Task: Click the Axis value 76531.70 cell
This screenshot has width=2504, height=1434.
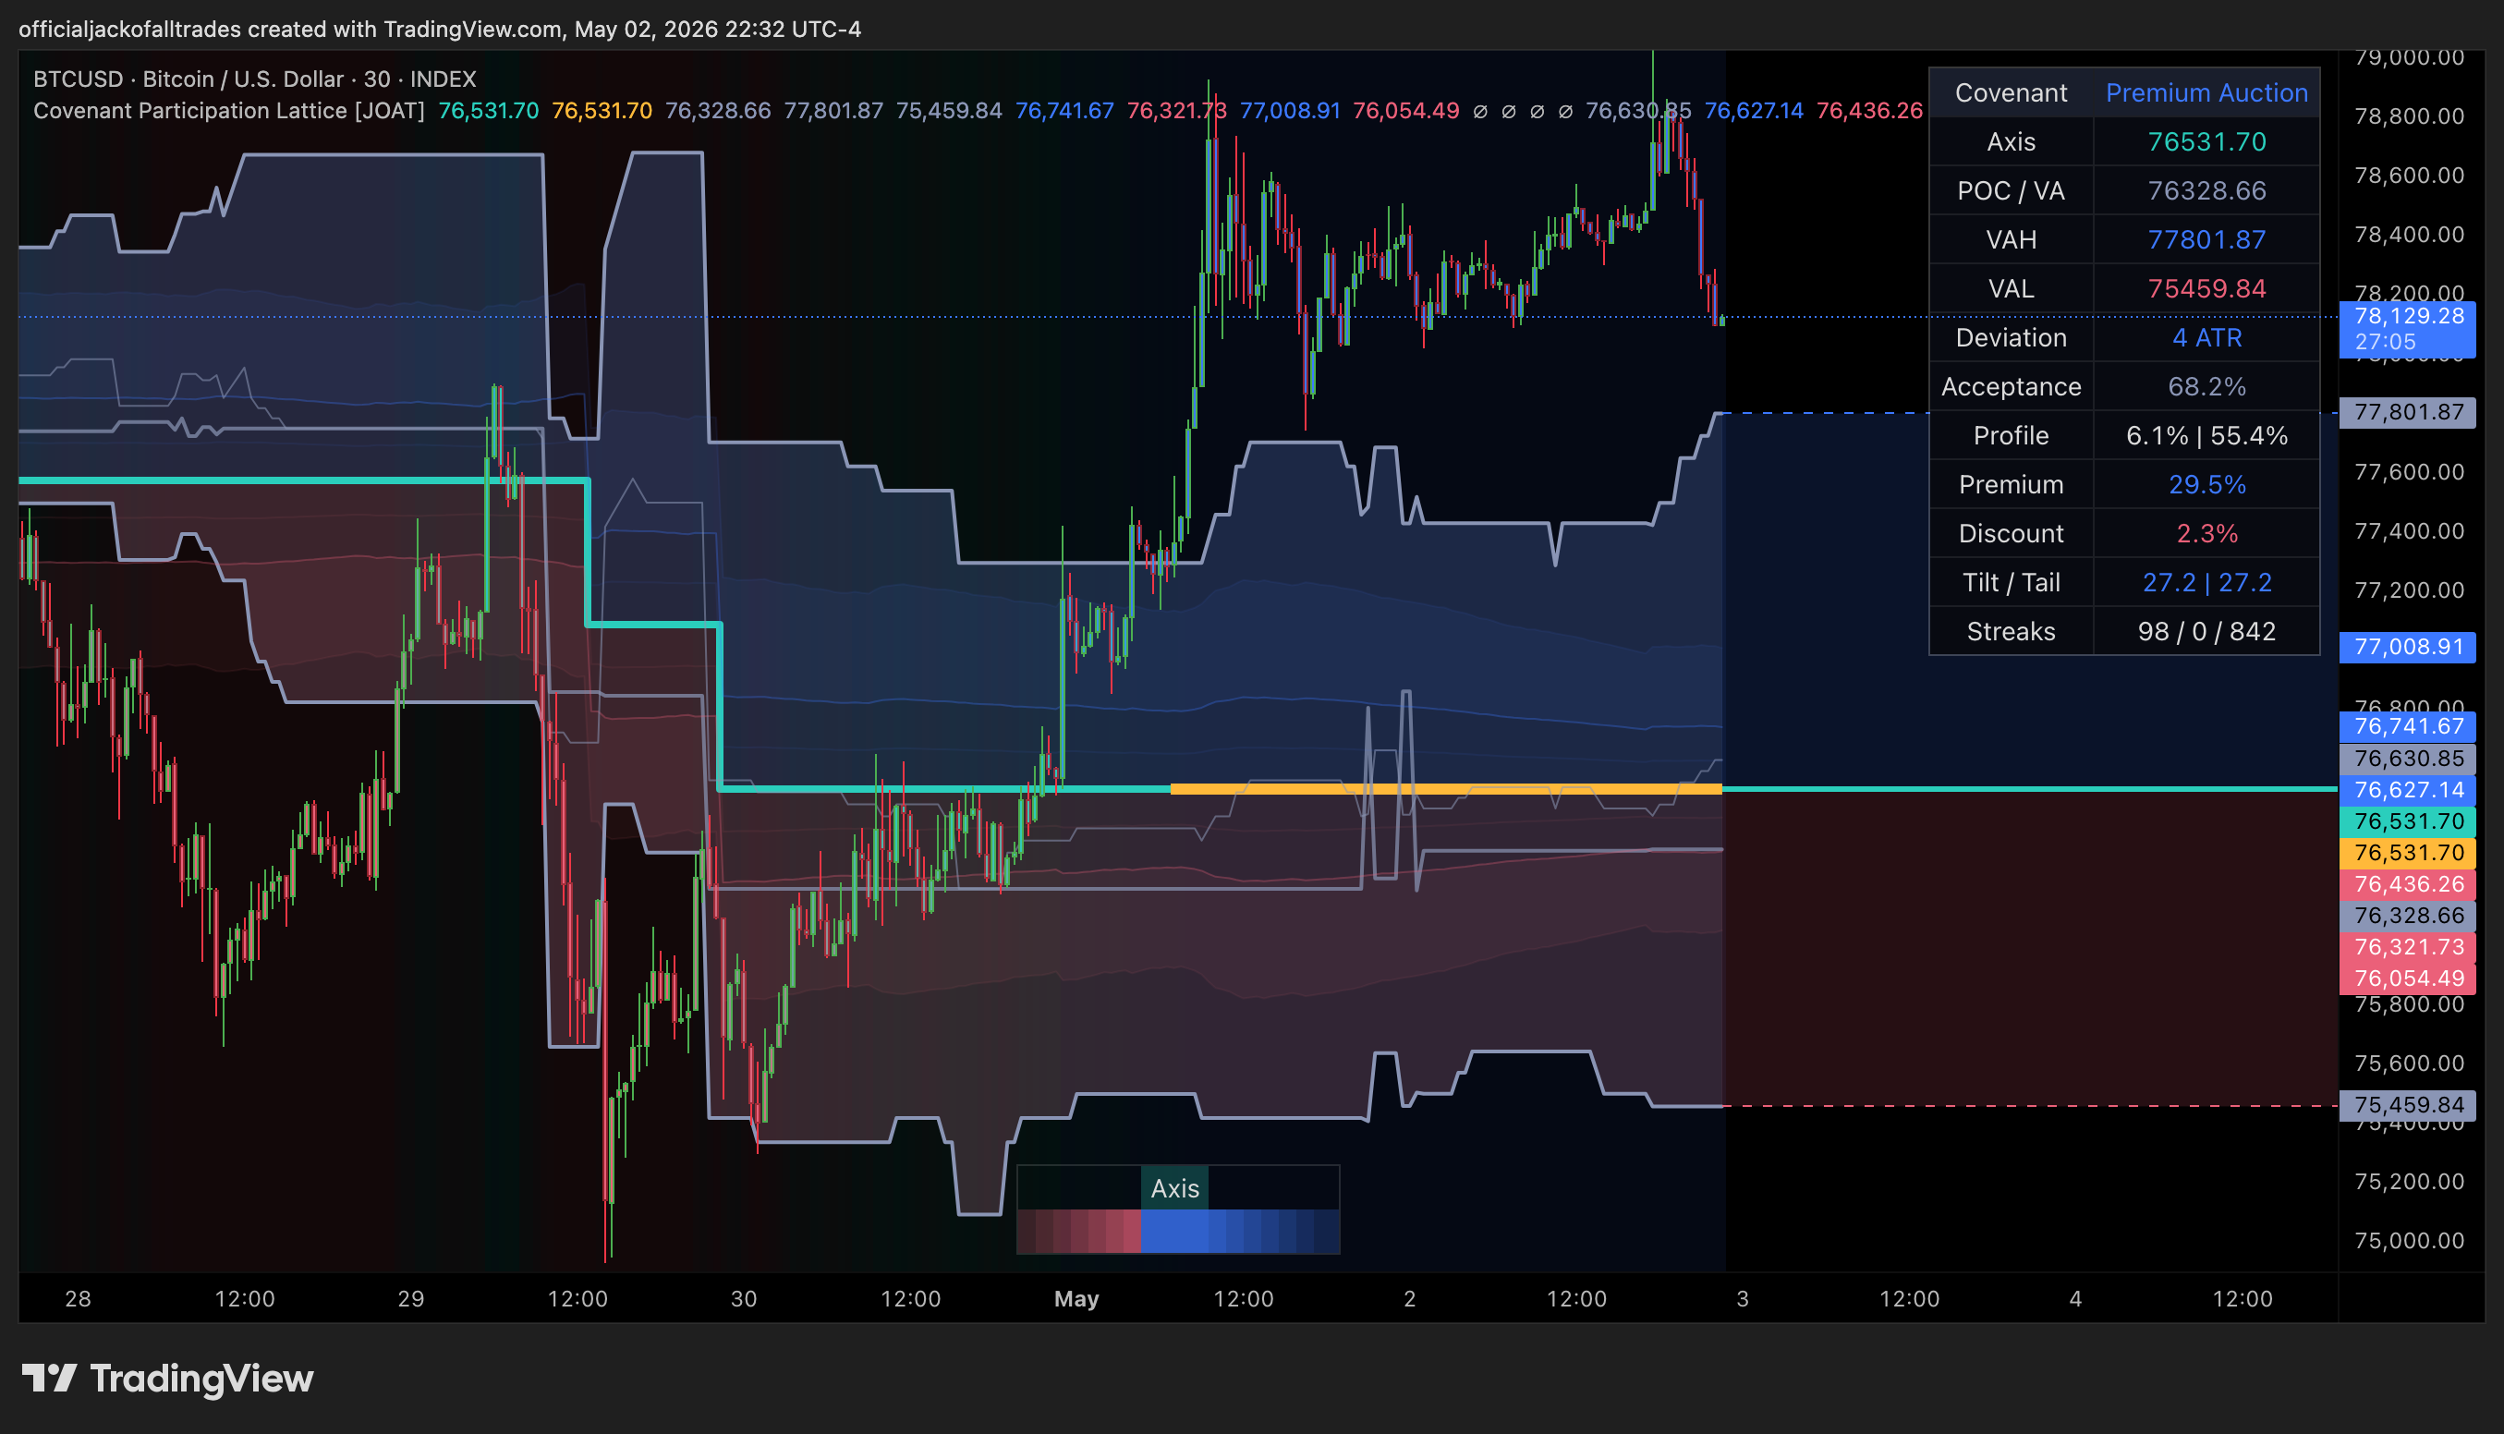Action: coord(2206,141)
